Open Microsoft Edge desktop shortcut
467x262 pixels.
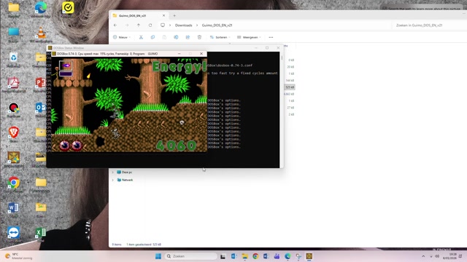click(41, 7)
